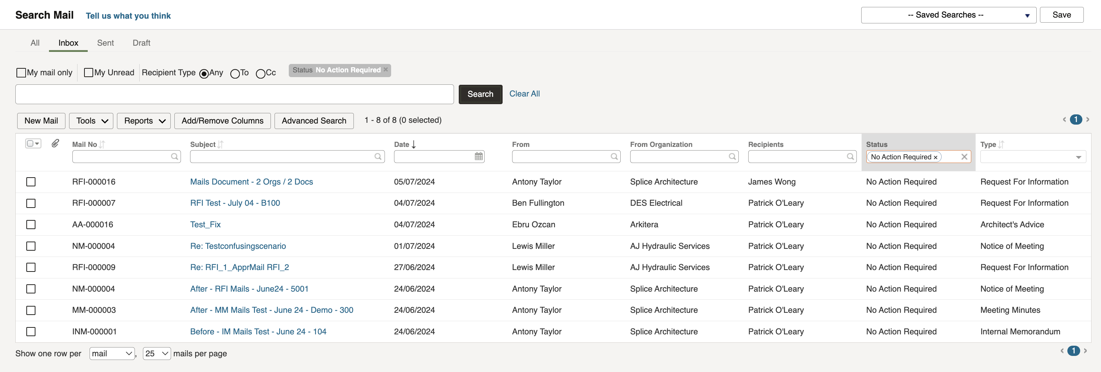The height and width of the screenshot is (372, 1101).
Task: Sort by Subject column
Action: click(x=220, y=144)
